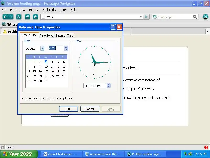Increase the time with the up spinner
210x158 pixels.
pyautogui.click(x=109, y=85)
